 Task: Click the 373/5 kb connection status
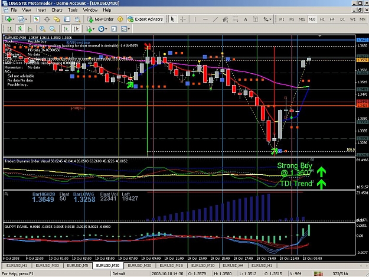pyautogui.click(x=340, y=273)
